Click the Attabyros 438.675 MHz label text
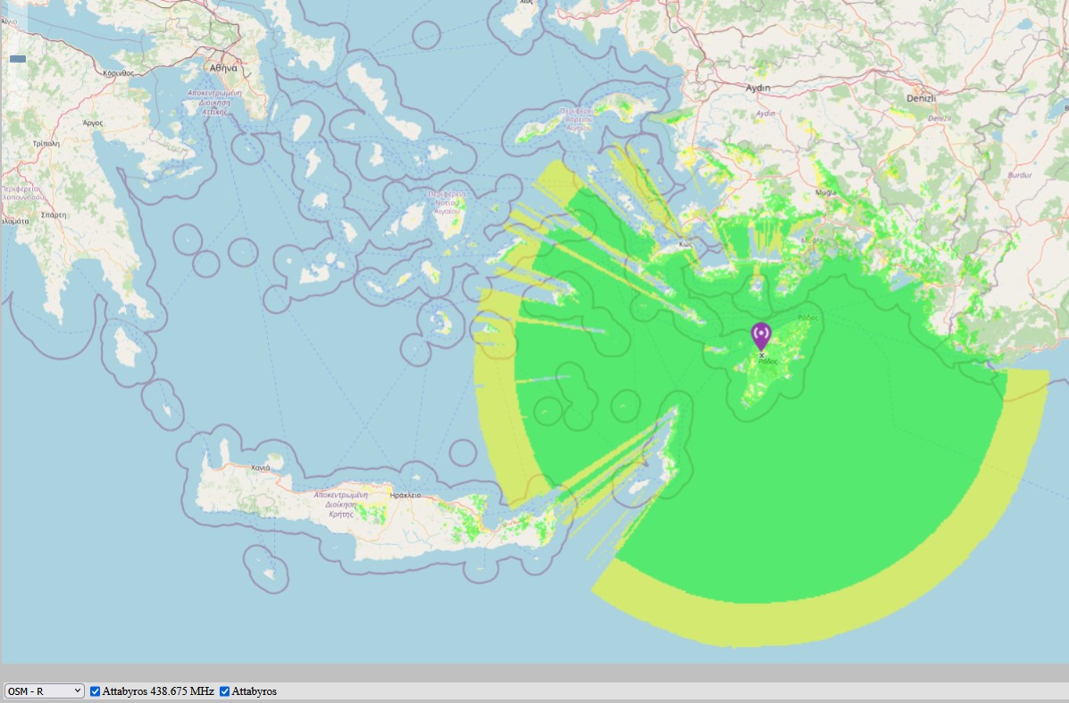This screenshot has height=703, width=1069. click(158, 691)
